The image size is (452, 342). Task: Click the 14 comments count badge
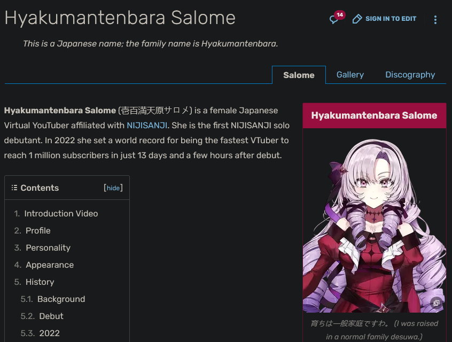click(340, 15)
